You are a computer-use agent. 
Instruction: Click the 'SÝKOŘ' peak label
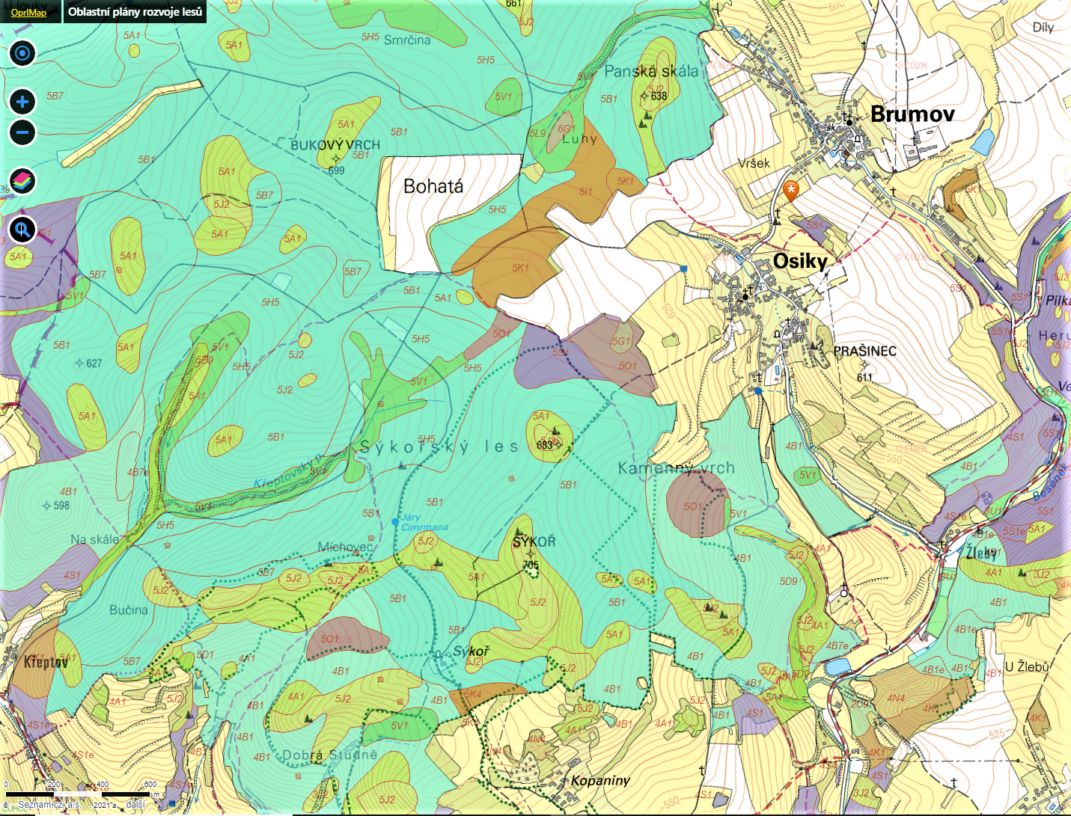click(x=534, y=542)
